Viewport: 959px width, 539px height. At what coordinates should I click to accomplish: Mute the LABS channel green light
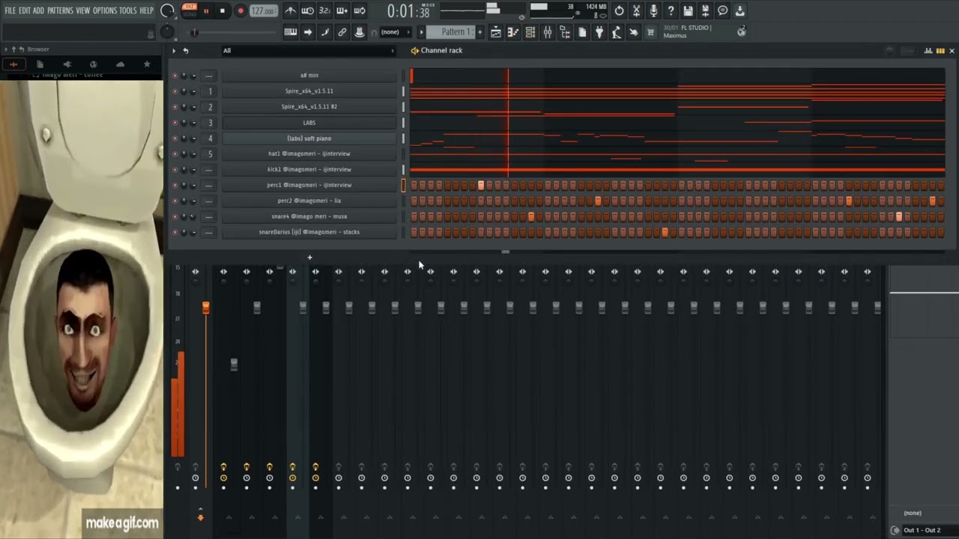pyautogui.click(x=175, y=123)
